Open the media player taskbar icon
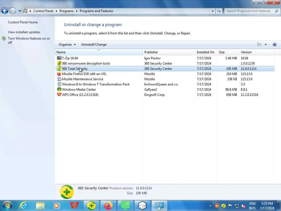The width and height of the screenshot is (281, 211). (57, 206)
